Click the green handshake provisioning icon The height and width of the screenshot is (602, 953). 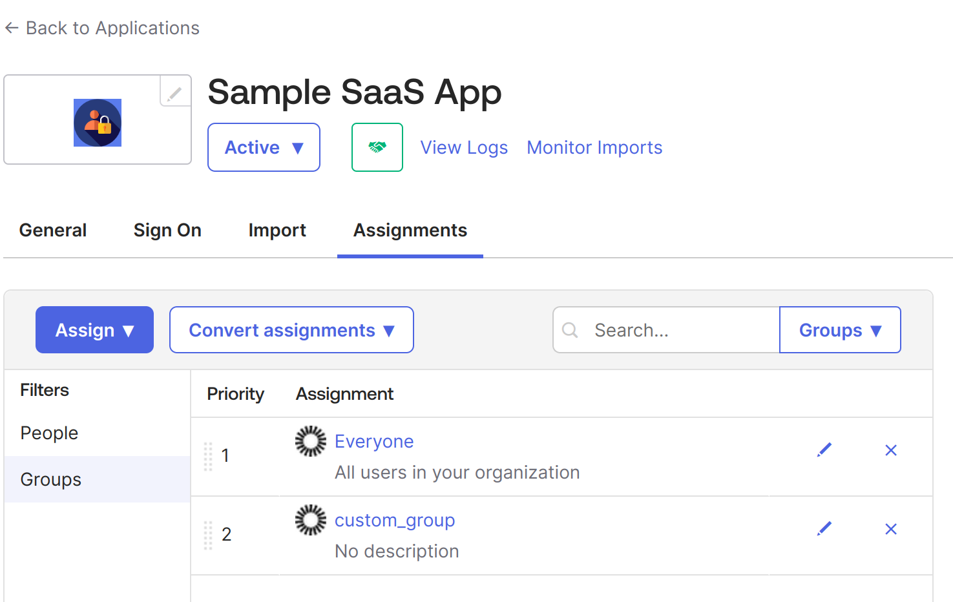pyautogui.click(x=377, y=147)
